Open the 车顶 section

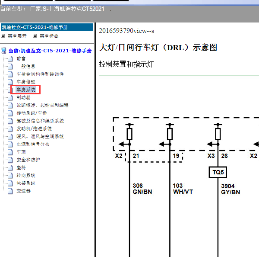pos(21,152)
